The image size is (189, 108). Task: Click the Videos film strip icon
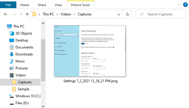click(12, 75)
